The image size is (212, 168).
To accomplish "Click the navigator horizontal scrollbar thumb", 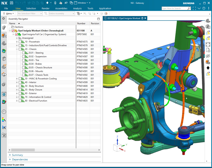I will pyautogui.click(x=23, y=150).
